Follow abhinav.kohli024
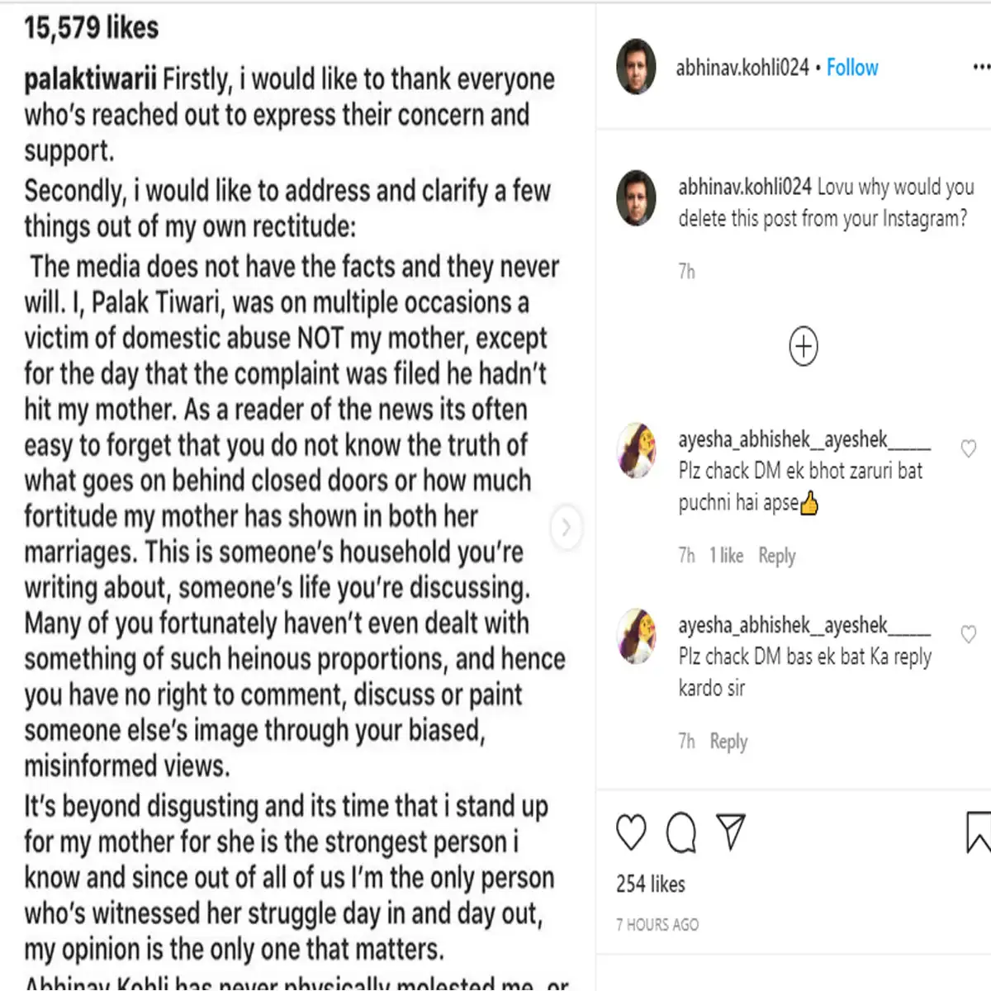The image size is (991, 991). (x=852, y=68)
